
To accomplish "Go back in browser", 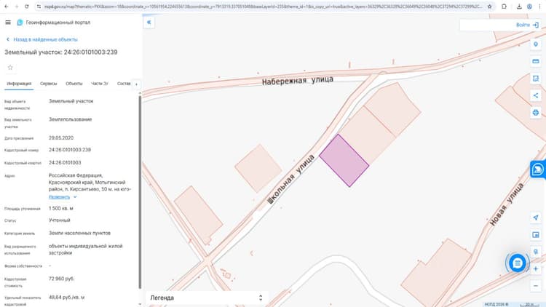I will (x=7, y=7).
